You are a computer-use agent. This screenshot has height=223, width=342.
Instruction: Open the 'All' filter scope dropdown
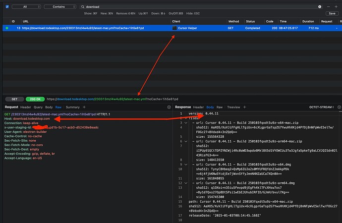click(x=26, y=7)
